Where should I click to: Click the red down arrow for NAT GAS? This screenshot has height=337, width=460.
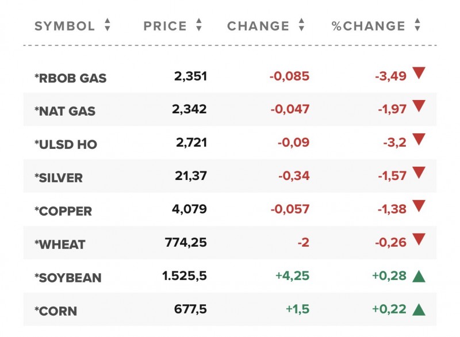coord(419,106)
